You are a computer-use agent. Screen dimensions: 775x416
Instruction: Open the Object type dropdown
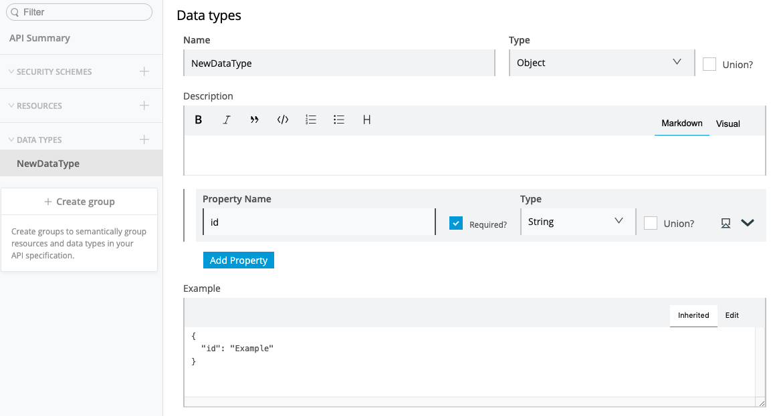tap(601, 63)
